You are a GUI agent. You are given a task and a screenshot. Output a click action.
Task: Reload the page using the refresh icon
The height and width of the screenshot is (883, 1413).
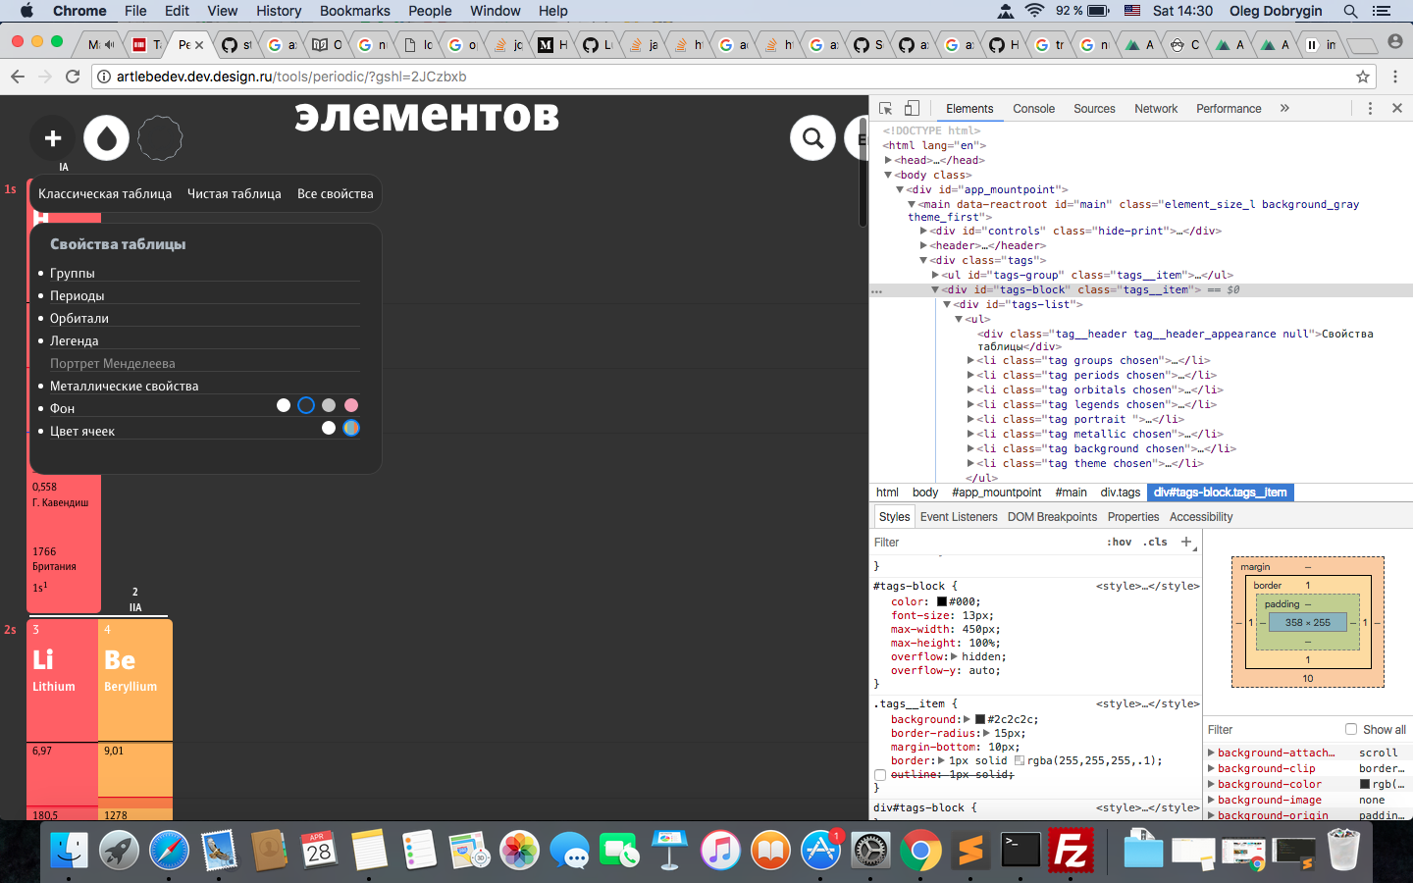pyautogui.click(x=73, y=77)
